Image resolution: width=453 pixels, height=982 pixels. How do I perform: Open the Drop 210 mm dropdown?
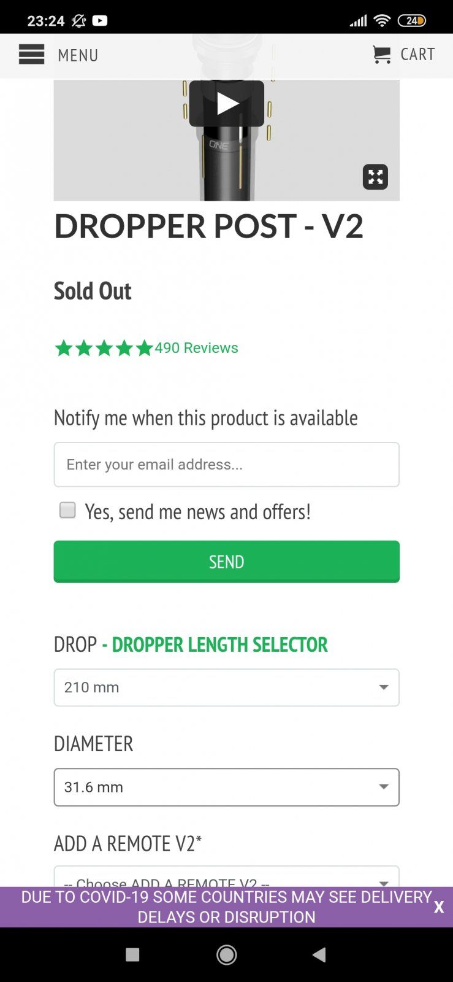[227, 687]
